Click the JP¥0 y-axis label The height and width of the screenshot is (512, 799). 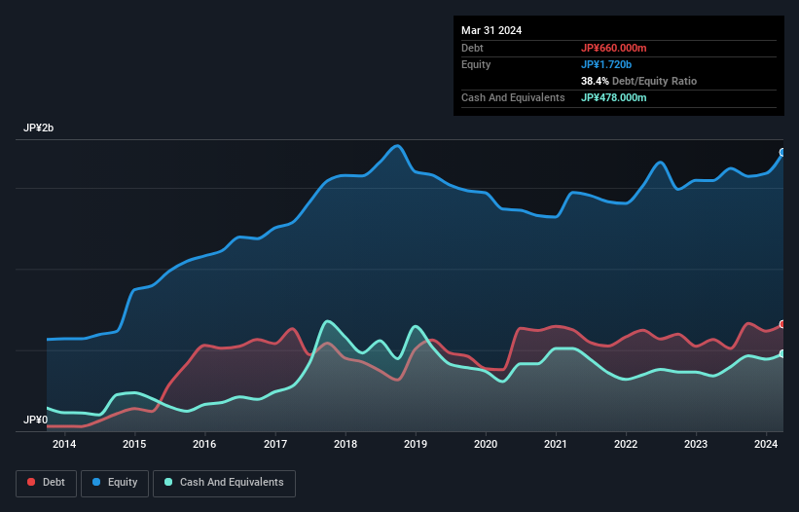(35, 420)
